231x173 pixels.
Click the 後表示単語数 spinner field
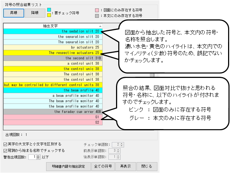point(115,157)
